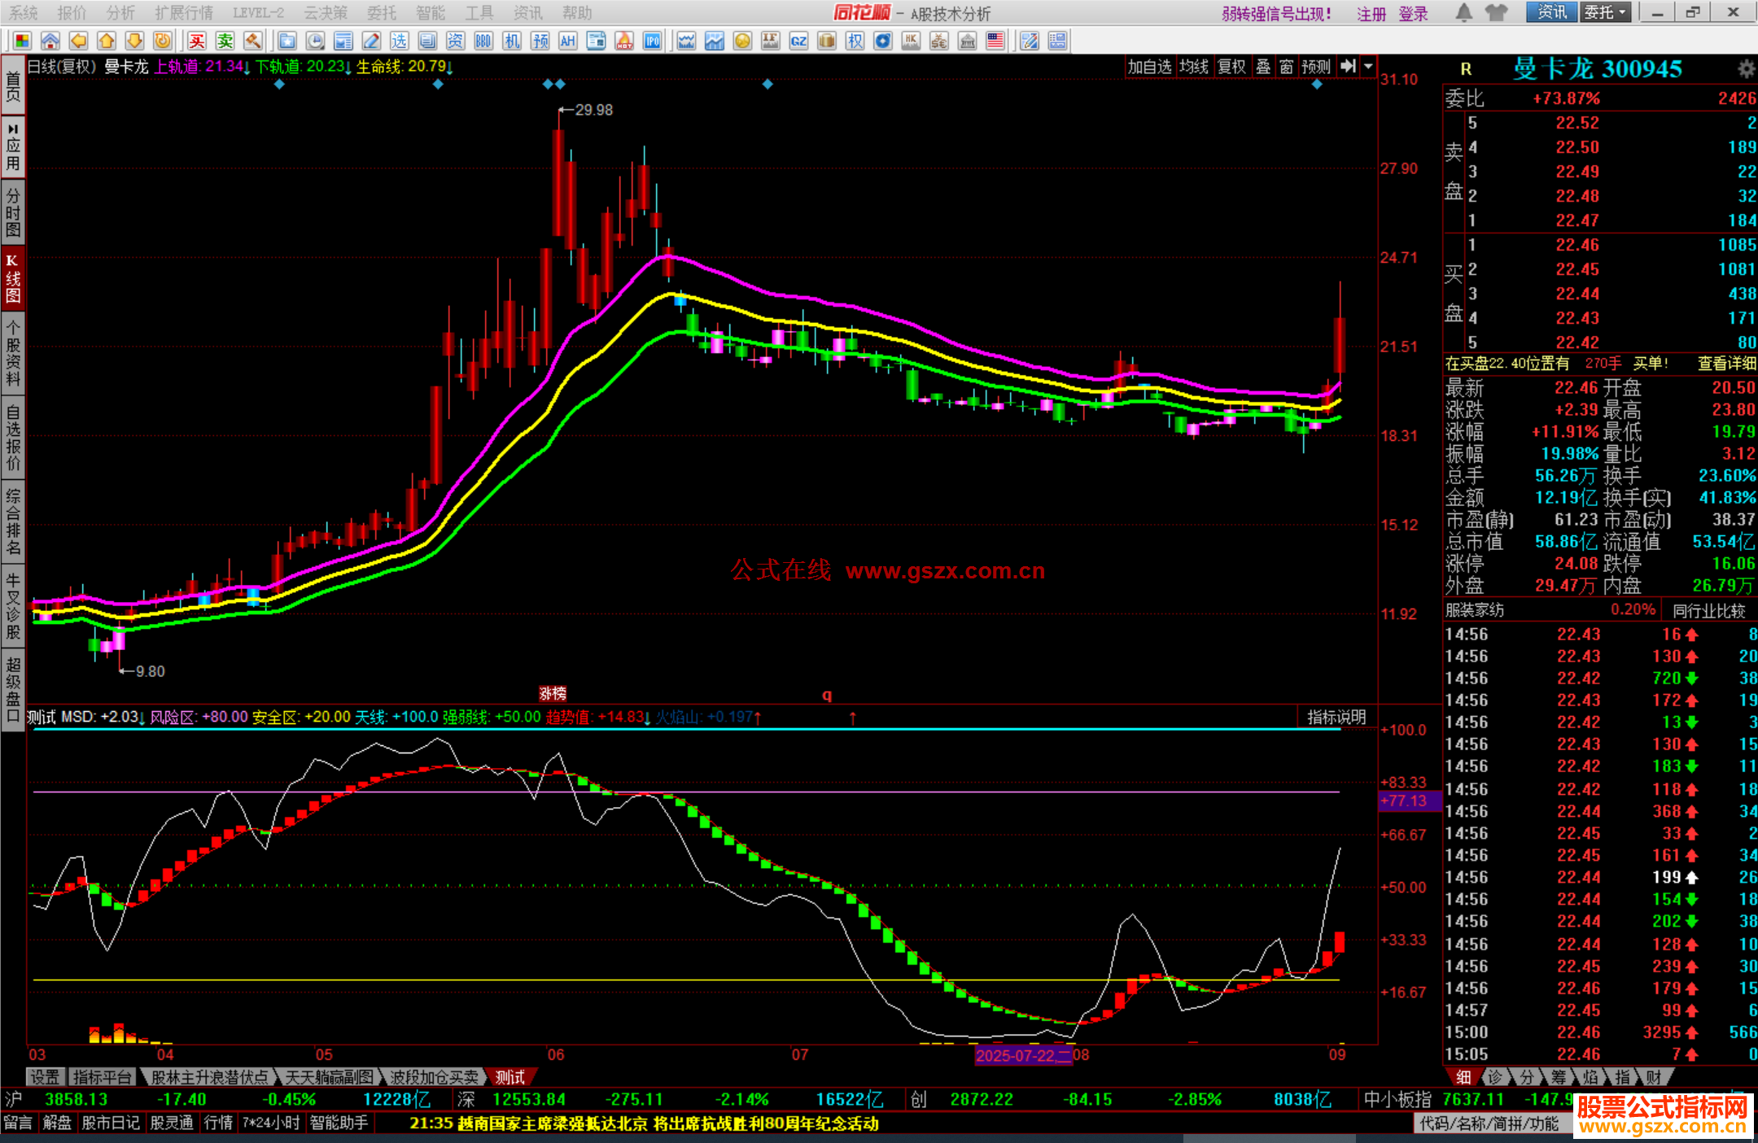Image resolution: width=1758 pixels, height=1143 pixels.
Task: Click the red 买 buy toolbar icon
Action: [197, 41]
